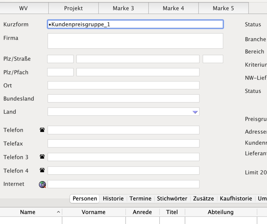Open the Internet globe icon

click(42, 184)
